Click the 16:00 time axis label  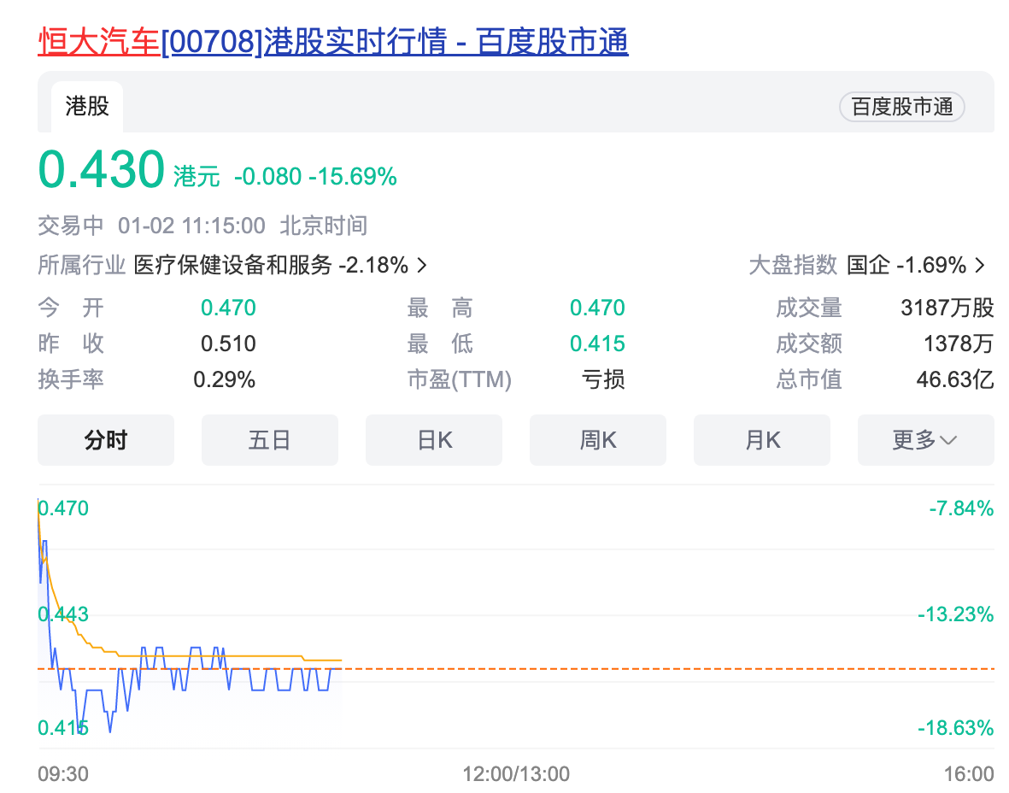tap(969, 773)
